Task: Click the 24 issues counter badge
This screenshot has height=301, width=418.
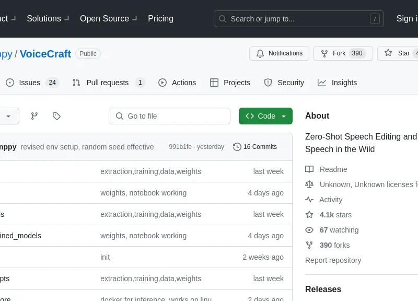Action: (52, 83)
